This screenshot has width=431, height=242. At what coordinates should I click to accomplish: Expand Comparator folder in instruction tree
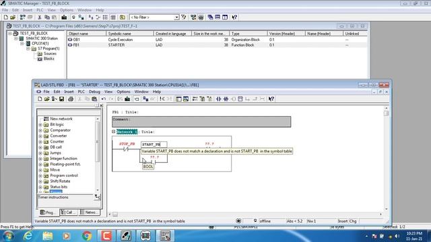[x=40, y=130]
